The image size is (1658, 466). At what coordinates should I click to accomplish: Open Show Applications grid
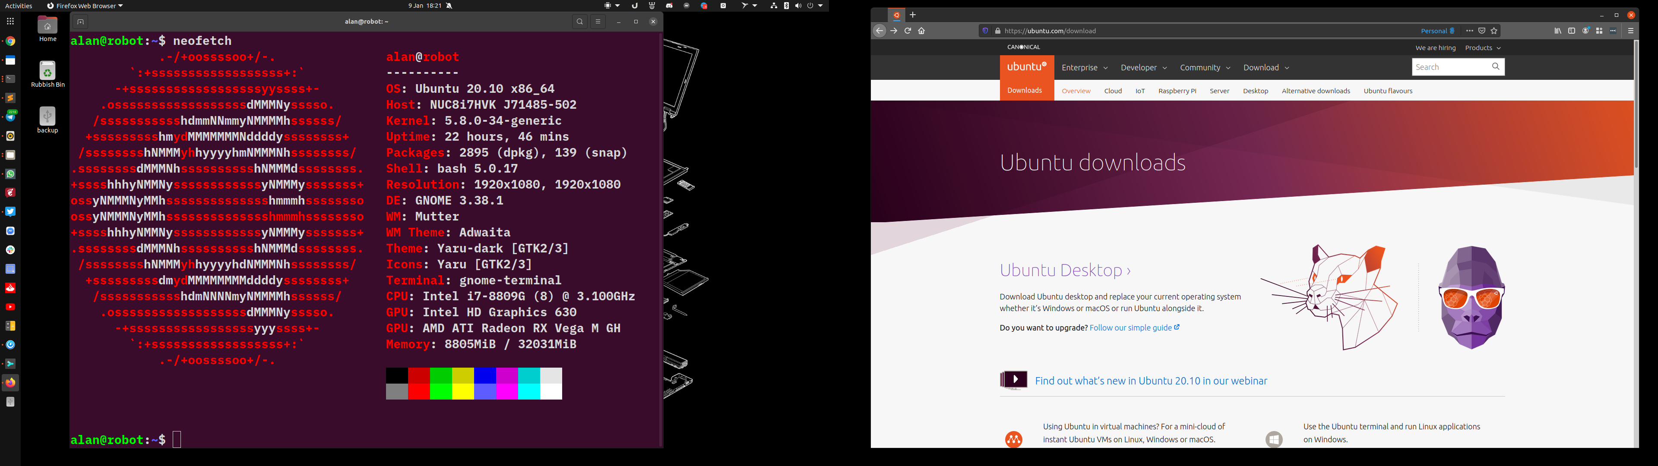pyautogui.click(x=10, y=22)
